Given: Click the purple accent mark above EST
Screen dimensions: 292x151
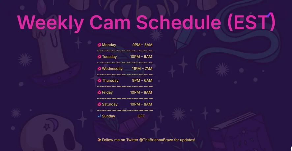Looking at the screenshot, I should 270,15.
